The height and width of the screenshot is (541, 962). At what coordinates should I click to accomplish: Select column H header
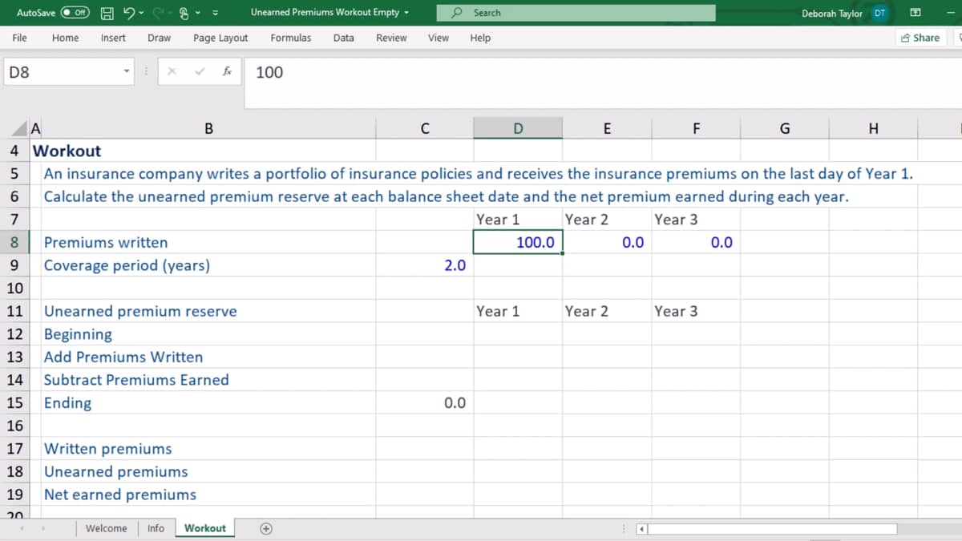click(x=874, y=128)
